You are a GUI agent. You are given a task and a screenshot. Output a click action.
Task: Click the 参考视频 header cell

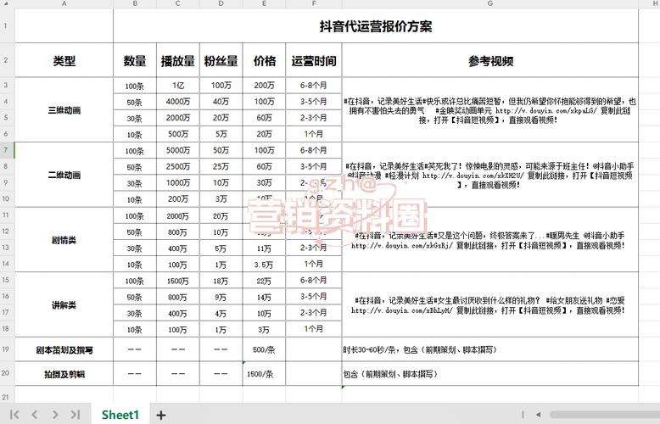489,61
